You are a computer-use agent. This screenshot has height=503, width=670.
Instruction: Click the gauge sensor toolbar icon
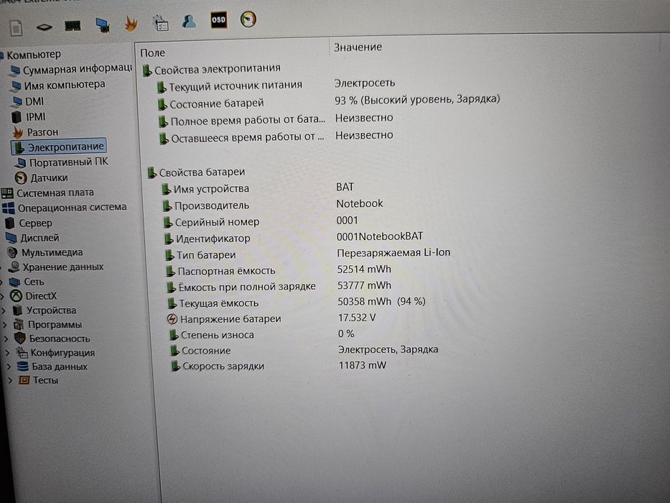(x=248, y=19)
